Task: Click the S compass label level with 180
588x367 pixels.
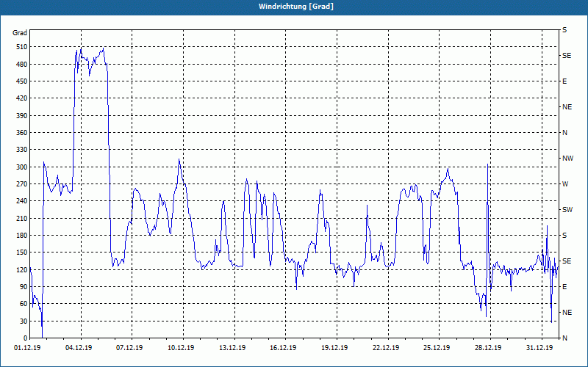Action: click(564, 236)
